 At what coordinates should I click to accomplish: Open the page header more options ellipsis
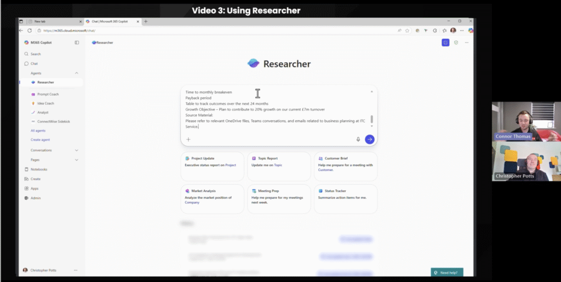[x=467, y=43]
